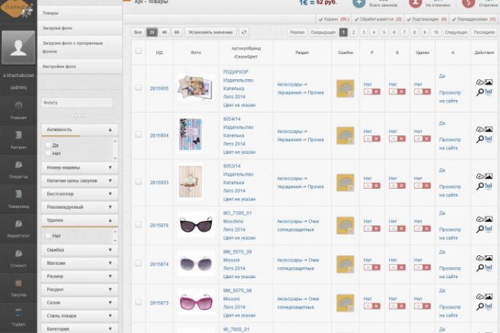Viewport: 500px width, 333px height.
Task: Check Да under Активность filter
Action: tap(48, 145)
